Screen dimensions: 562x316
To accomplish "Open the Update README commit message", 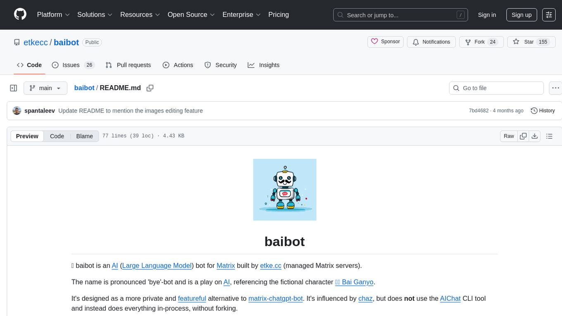I will click(131, 110).
